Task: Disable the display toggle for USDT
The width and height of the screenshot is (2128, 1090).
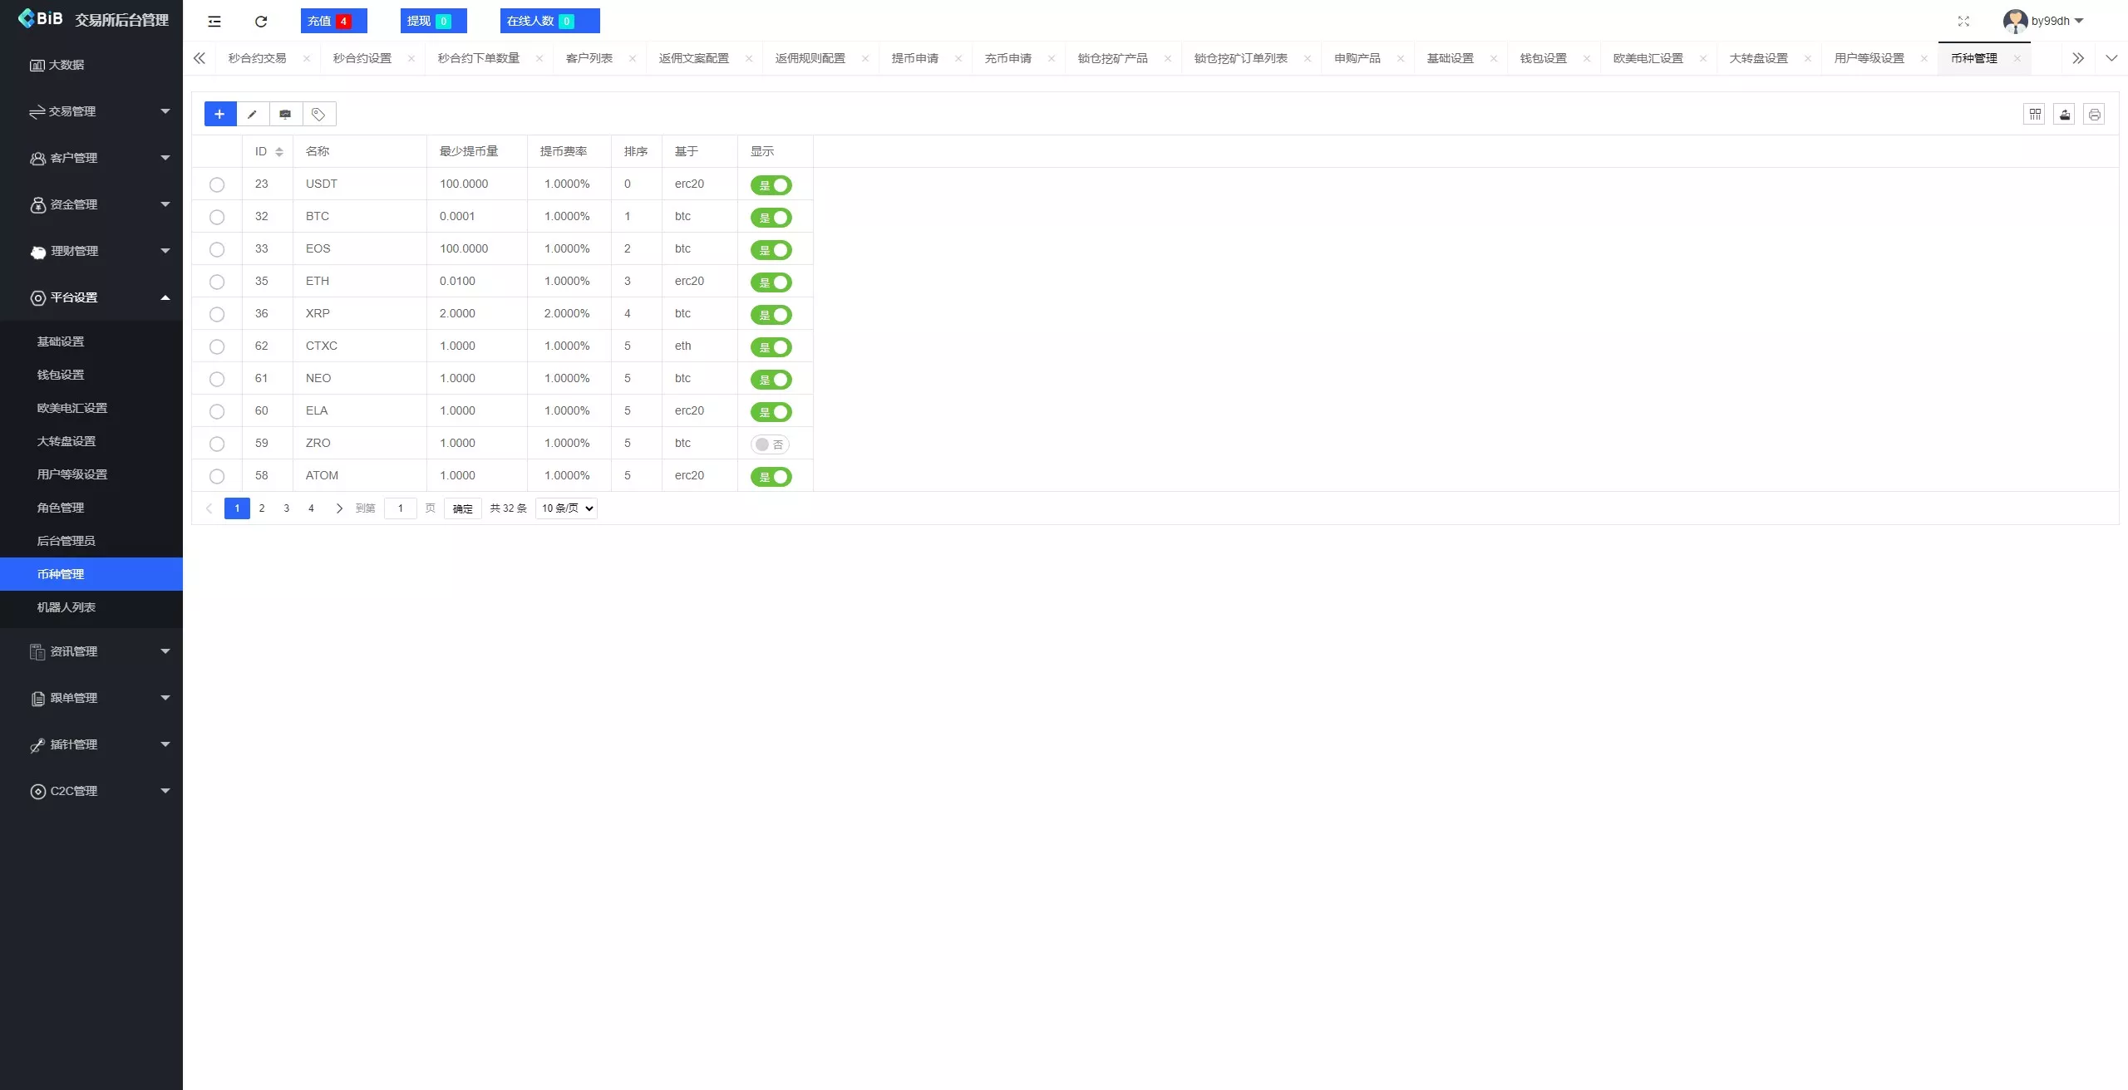Action: click(x=771, y=184)
